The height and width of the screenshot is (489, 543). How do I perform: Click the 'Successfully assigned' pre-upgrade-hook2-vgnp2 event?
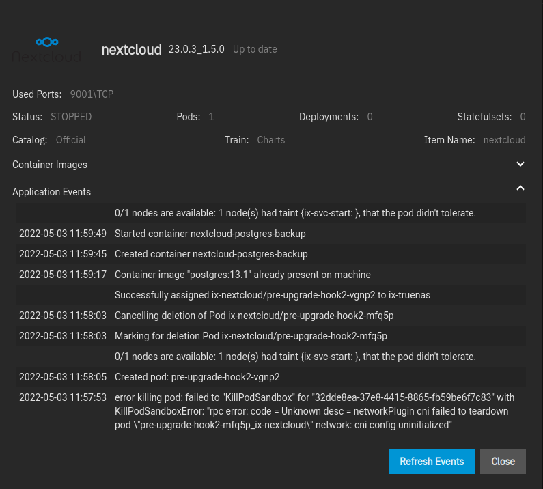273,295
